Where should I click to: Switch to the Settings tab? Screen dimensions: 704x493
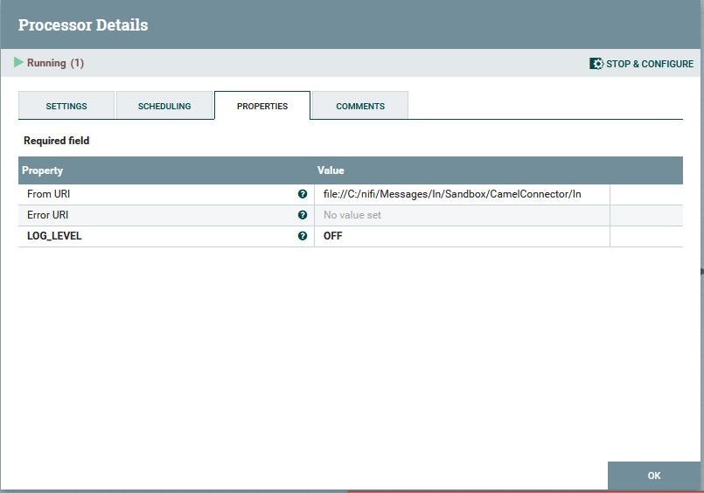coord(66,106)
